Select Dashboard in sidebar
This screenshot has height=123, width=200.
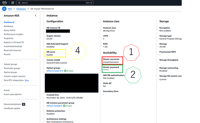point(9,22)
